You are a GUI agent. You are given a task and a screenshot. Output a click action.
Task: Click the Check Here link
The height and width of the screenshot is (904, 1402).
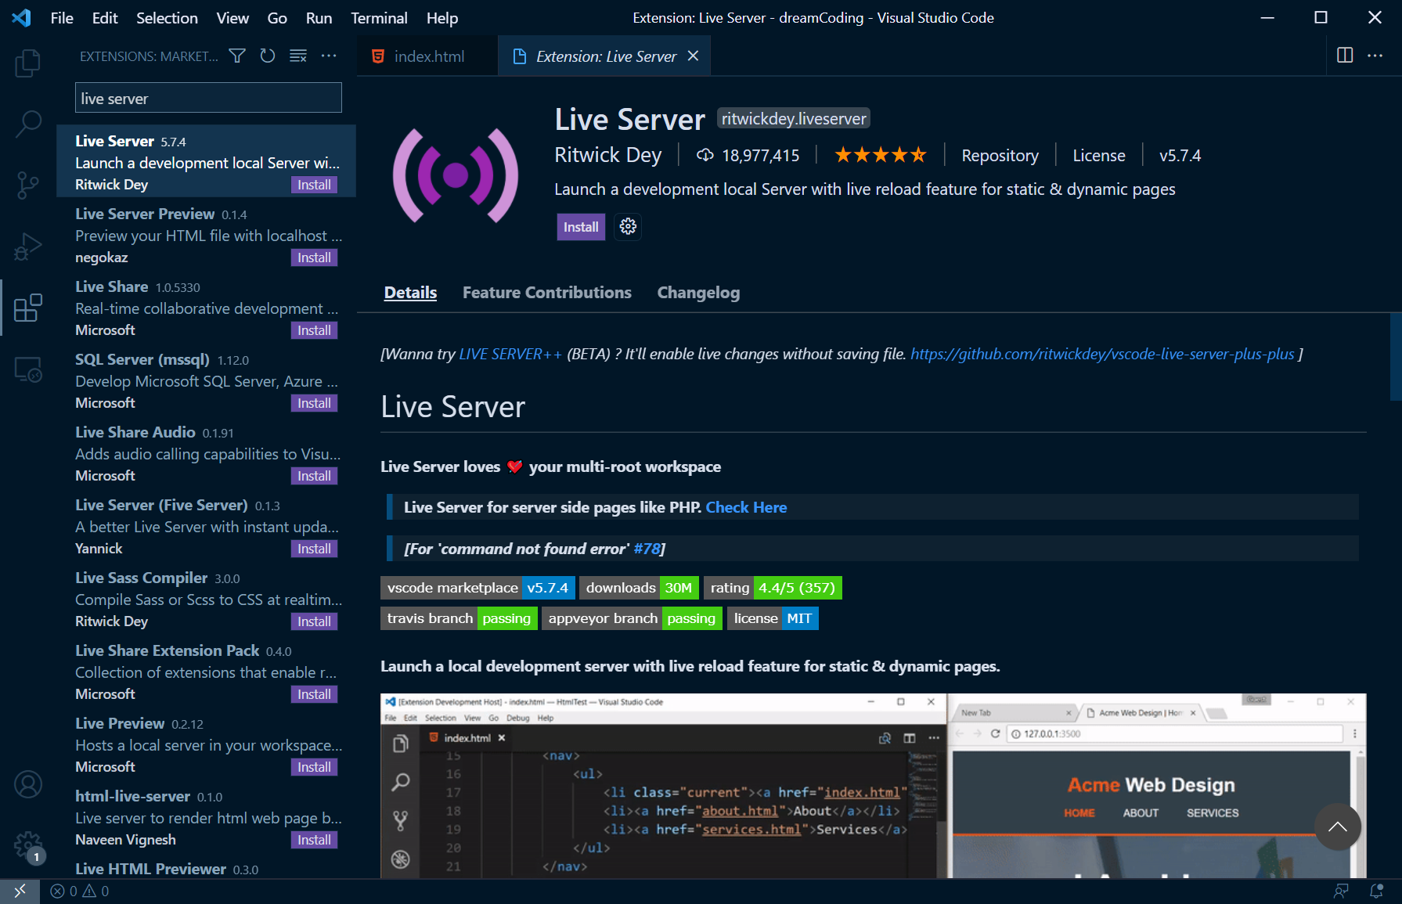[x=746, y=507]
